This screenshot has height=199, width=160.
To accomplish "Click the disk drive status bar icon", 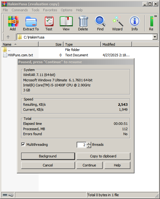I will point(5,195).
